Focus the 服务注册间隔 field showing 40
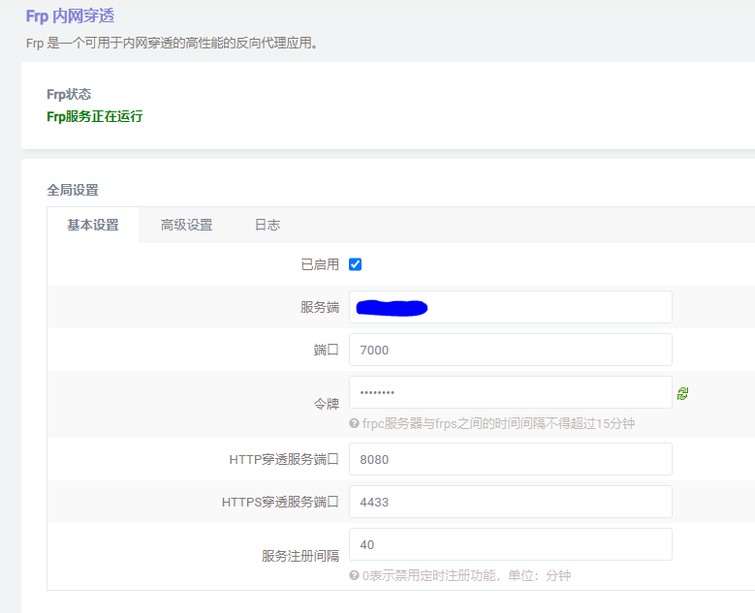The width and height of the screenshot is (755, 613). coord(510,544)
